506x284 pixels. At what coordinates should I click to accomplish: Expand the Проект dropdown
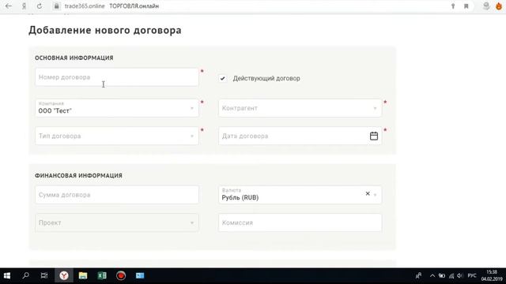117,222
